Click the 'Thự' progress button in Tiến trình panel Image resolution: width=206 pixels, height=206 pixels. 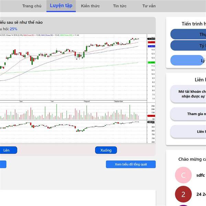coord(188,34)
